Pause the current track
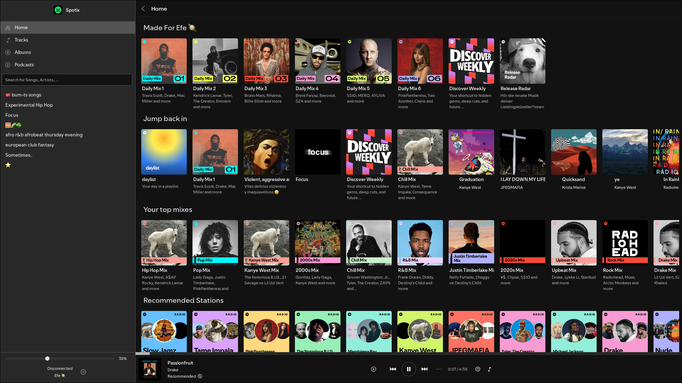 tap(408, 369)
